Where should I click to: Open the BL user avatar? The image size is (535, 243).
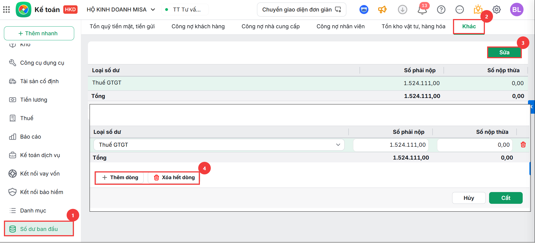(x=517, y=10)
